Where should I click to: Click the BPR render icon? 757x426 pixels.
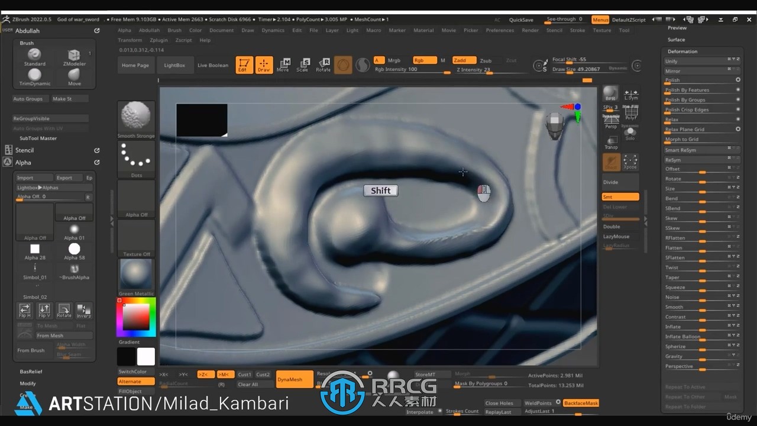pos(610,93)
